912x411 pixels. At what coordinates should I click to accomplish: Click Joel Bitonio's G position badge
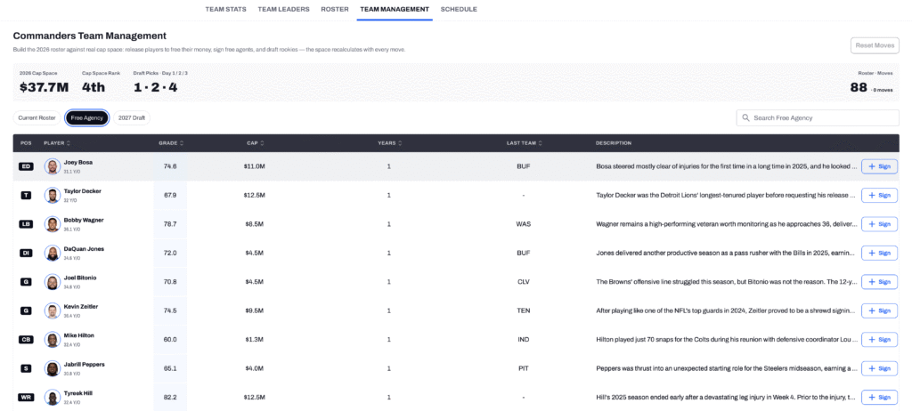tap(26, 282)
